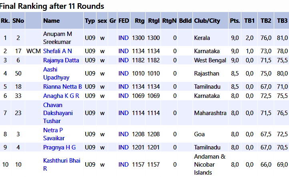Click Chavan Dakshayani Tushar's name link
The width and height of the screenshot is (289, 177).
[x=58, y=113]
